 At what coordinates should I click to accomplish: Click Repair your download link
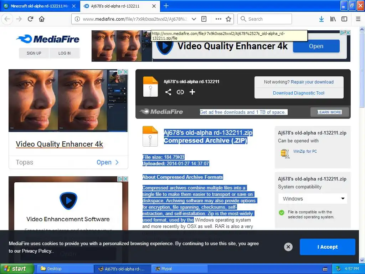[312, 82]
